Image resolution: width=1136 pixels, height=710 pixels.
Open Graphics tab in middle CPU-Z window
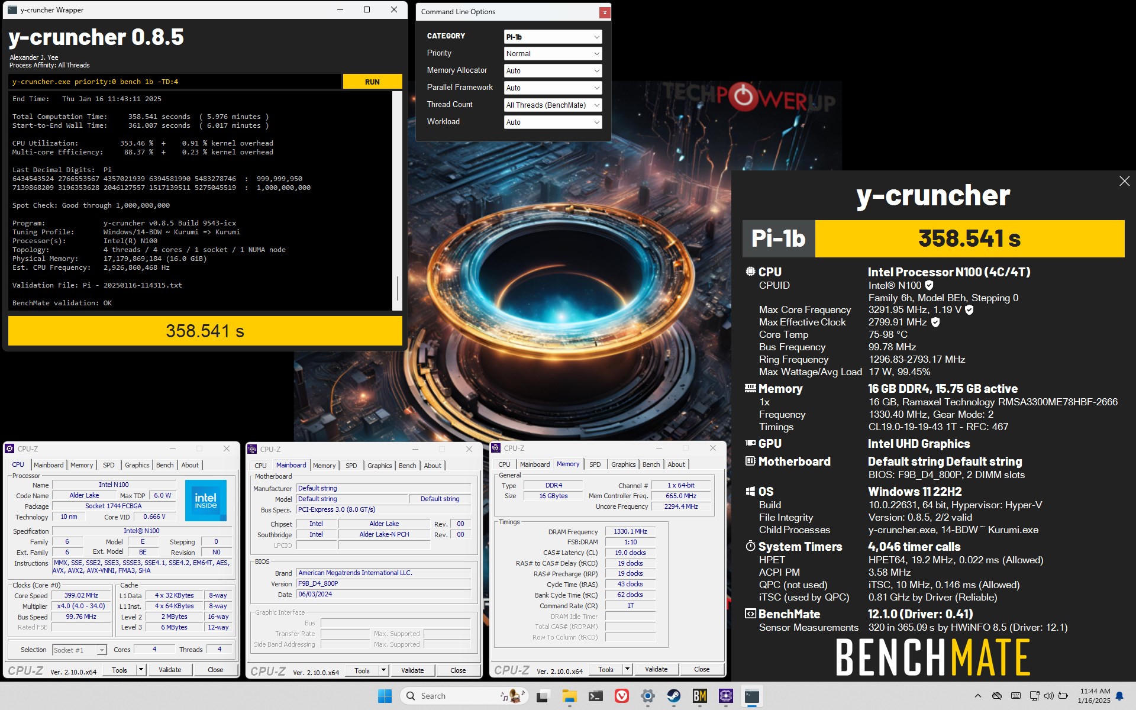click(x=379, y=466)
